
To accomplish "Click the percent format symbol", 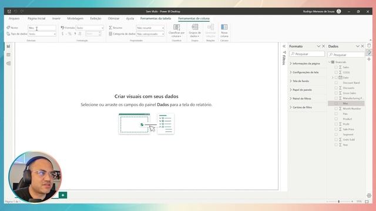I will point(70,34).
